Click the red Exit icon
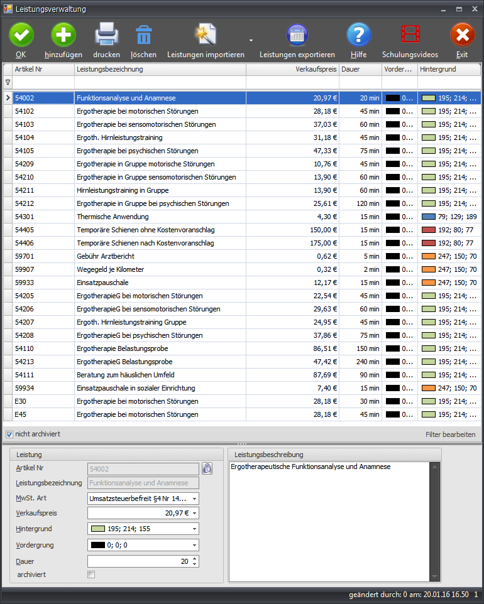Screen dimensions: 484x604 click(x=462, y=35)
